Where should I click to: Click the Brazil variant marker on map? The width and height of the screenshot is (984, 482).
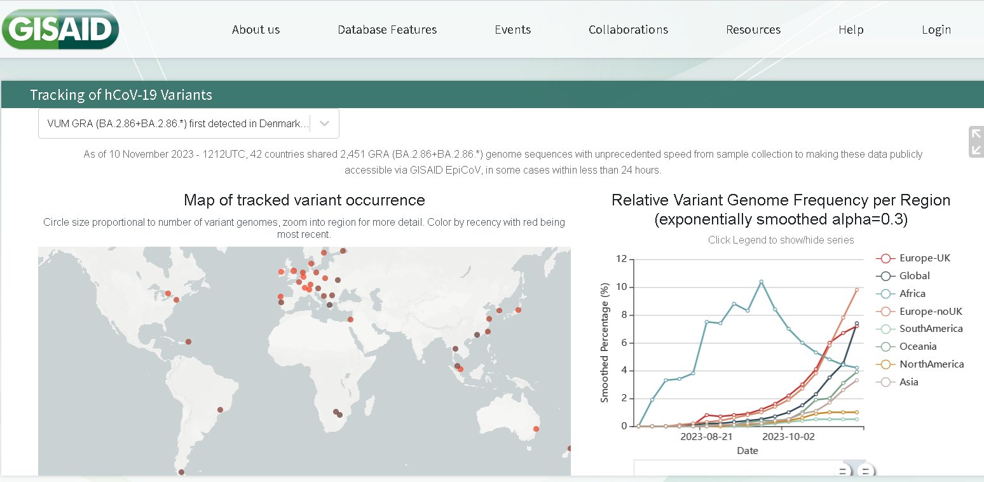(221, 410)
